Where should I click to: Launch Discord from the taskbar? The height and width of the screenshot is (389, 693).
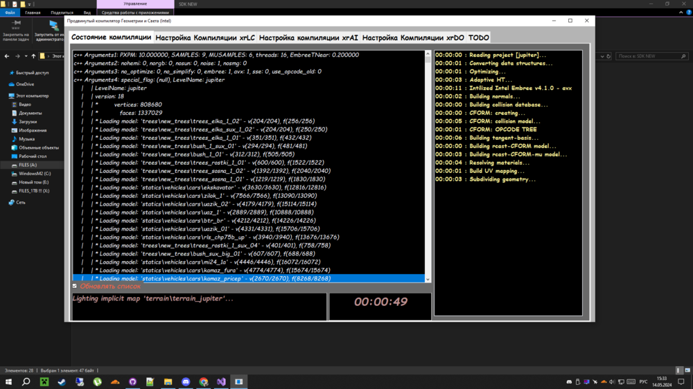186,381
